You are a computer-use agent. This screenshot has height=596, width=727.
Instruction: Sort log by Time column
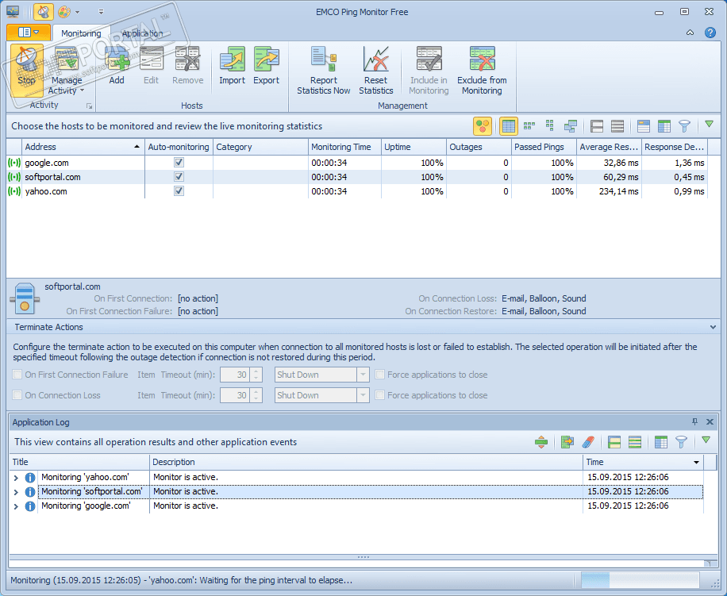pos(643,462)
